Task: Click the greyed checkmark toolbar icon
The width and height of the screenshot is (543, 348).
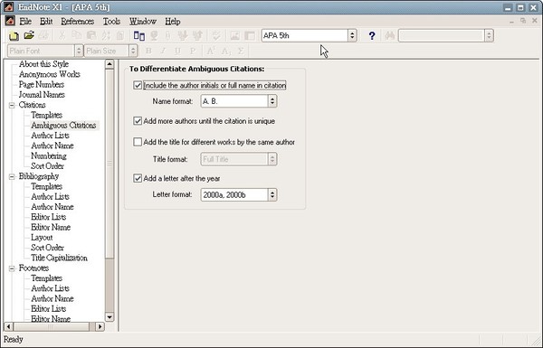Action: point(216,35)
